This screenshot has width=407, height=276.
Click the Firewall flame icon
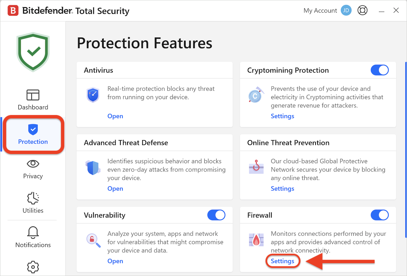click(x=256, y=240)
